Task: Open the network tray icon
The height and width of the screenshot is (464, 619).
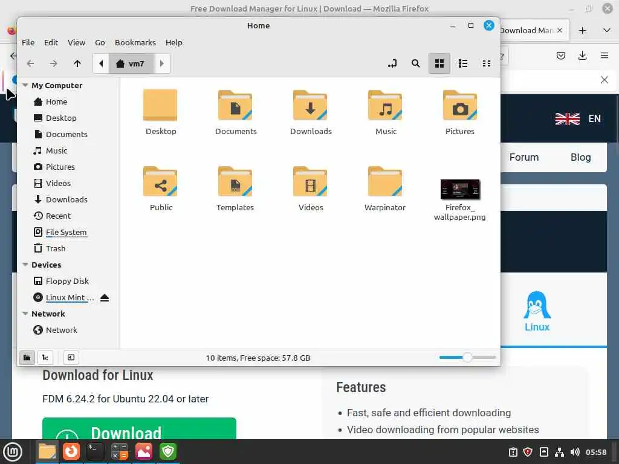Action: click(559, 452)
